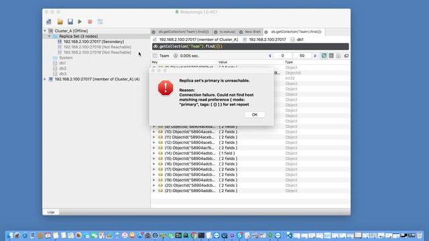Viewport: 429px width, 241px height.
Task: Close the rs.status() tab
Action: [x=216, y=32]
